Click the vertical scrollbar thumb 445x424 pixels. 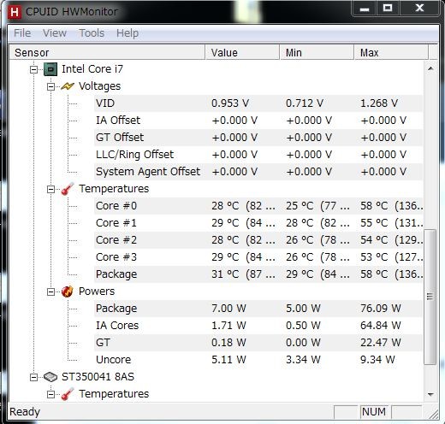click(430, 297)
